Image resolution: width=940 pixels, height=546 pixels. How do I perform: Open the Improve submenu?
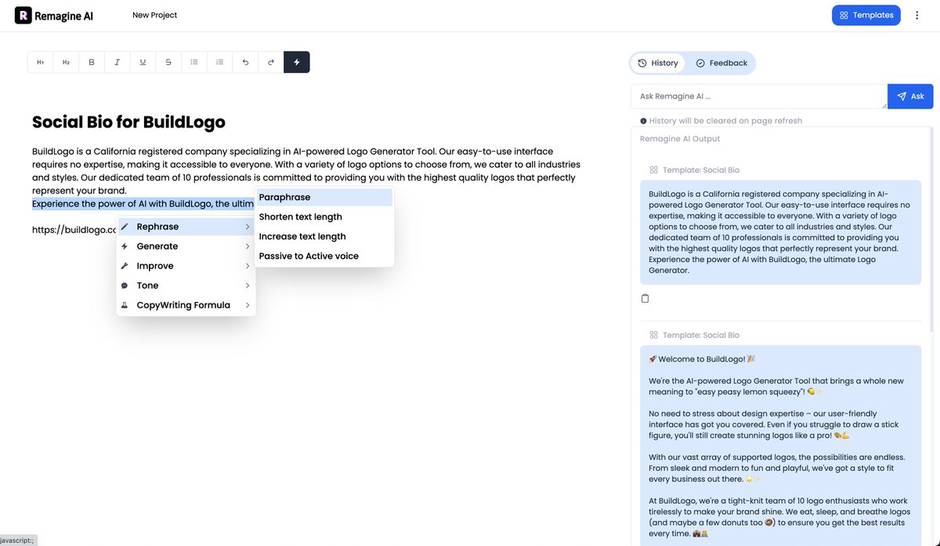pyautogui.click(x=186, y=266)
